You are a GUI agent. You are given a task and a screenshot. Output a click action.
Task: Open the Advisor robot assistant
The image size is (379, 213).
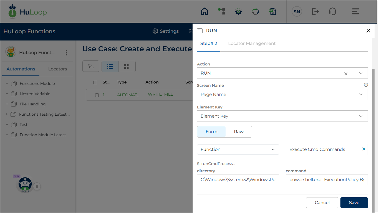click(x=25, y=185)
